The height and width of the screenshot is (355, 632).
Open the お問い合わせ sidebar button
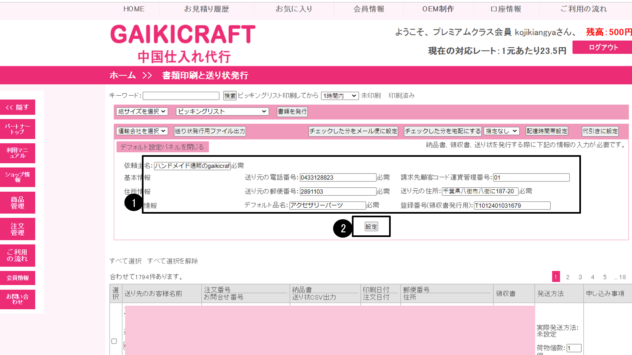tap(17, 299)
